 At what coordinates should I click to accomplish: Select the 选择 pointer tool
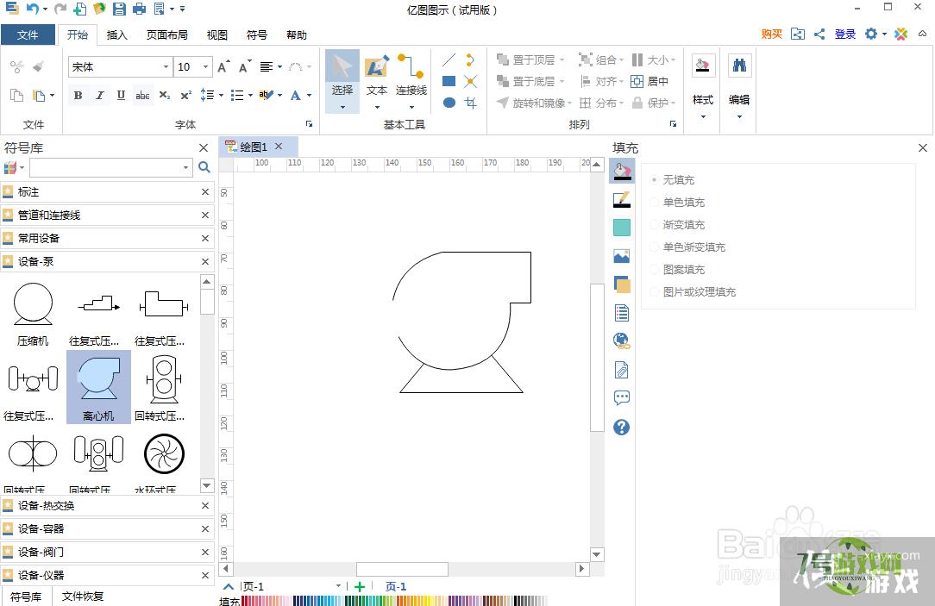point(342,81)
